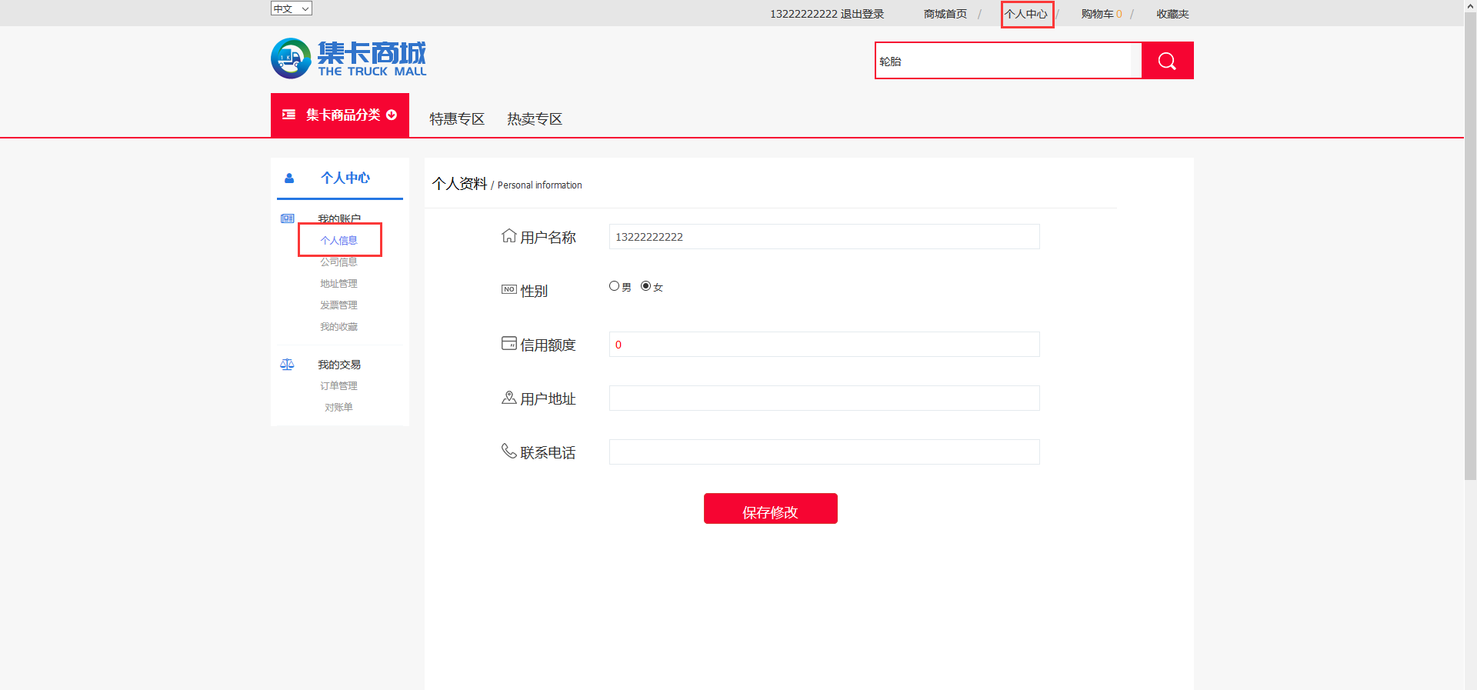Click the 用户地址 input field
1477x690 pixels.
click(x=824, y=398)
